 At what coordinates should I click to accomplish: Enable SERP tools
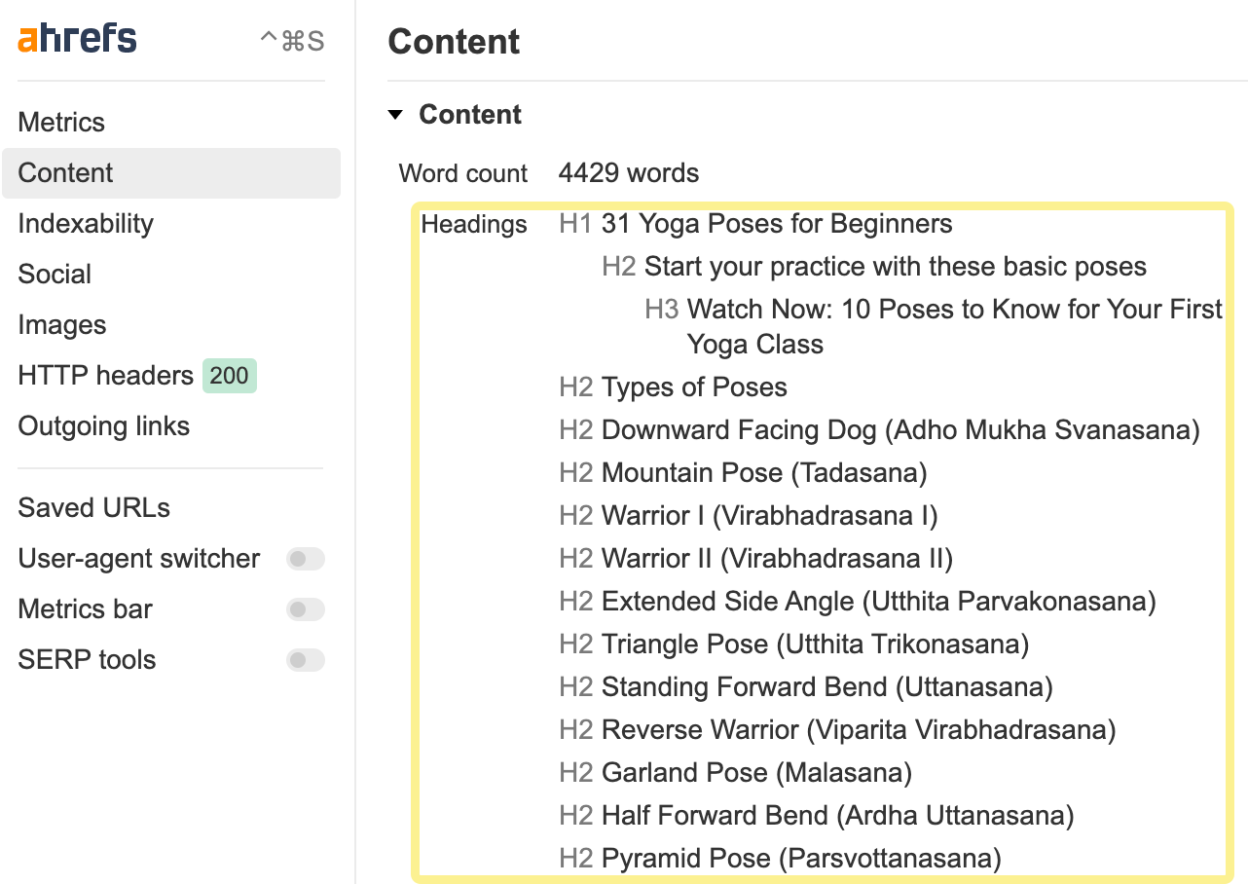tap(305, 660)
